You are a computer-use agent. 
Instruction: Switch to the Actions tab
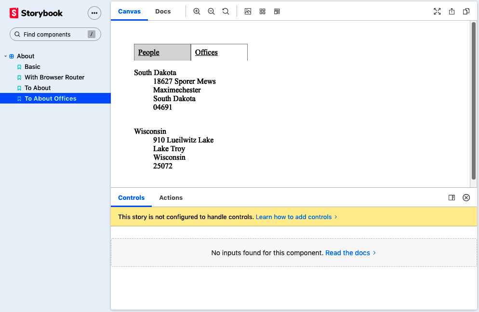coord(171,197)
